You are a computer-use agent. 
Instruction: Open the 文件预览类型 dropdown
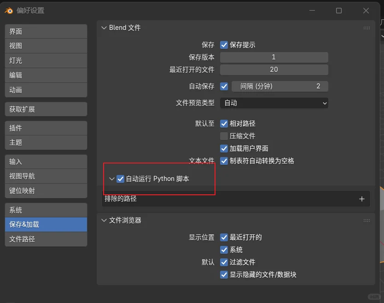tap(274, 103)
